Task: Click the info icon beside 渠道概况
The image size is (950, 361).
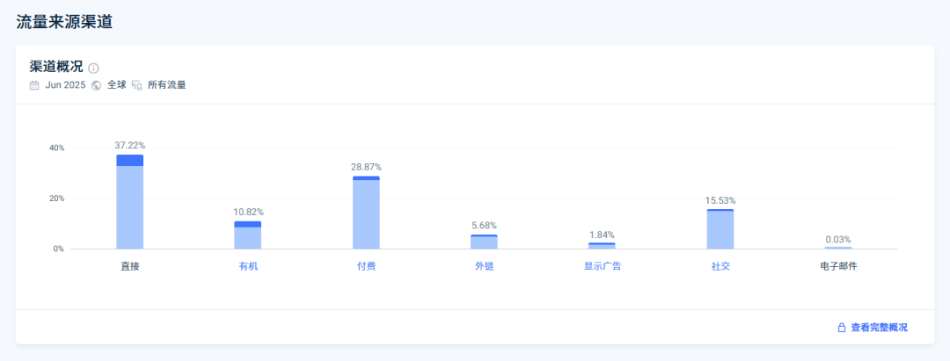Action: click(94, 68)
